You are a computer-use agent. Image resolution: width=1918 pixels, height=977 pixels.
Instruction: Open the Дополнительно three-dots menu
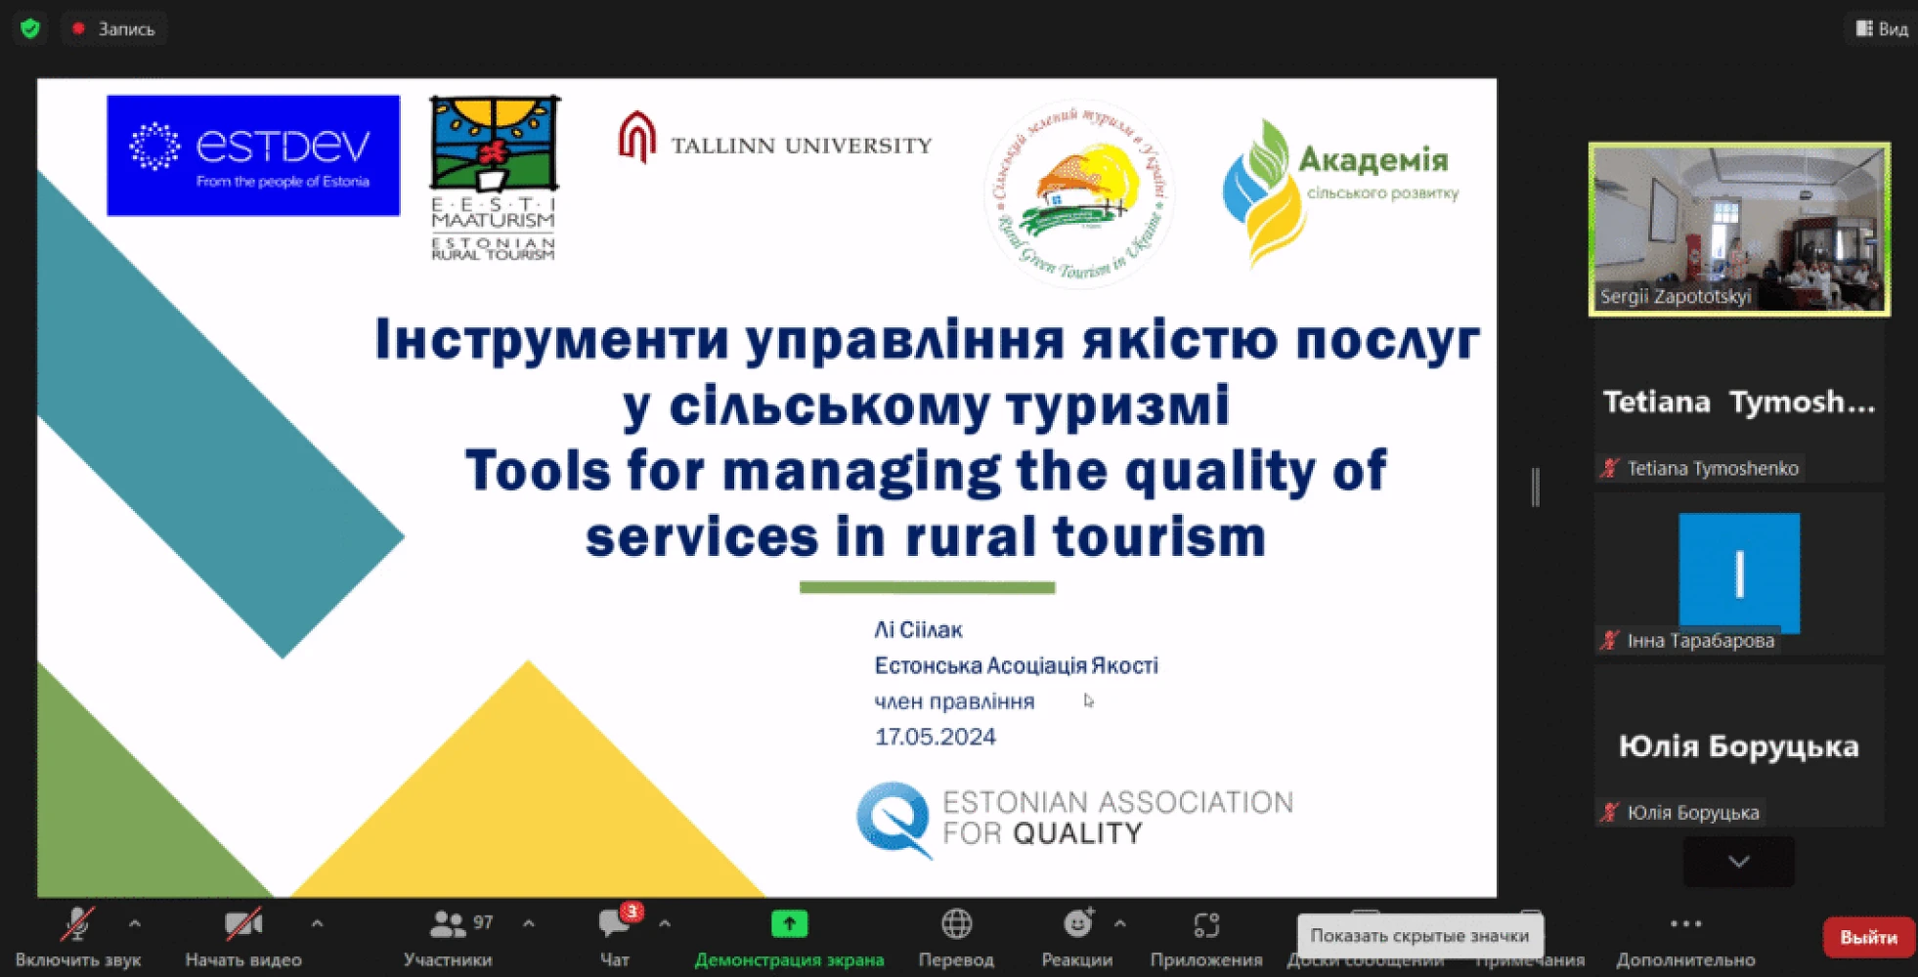click(x=1685, y=937)
